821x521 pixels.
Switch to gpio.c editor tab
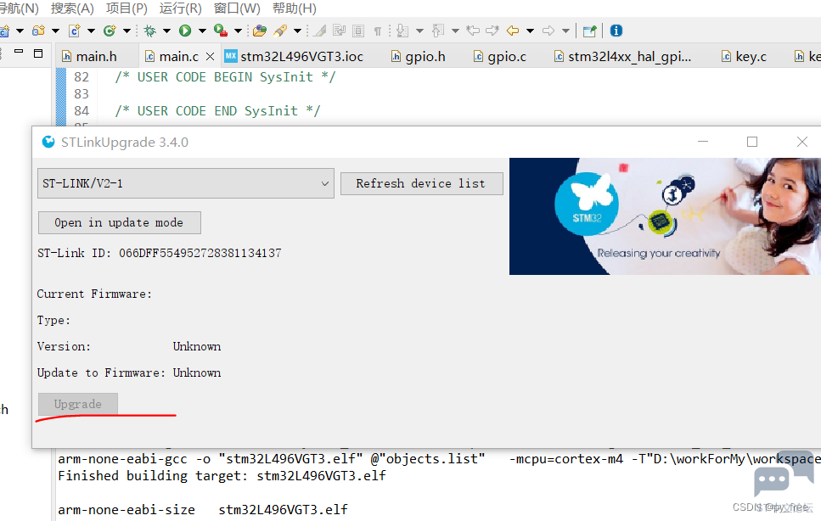[500, 57]
